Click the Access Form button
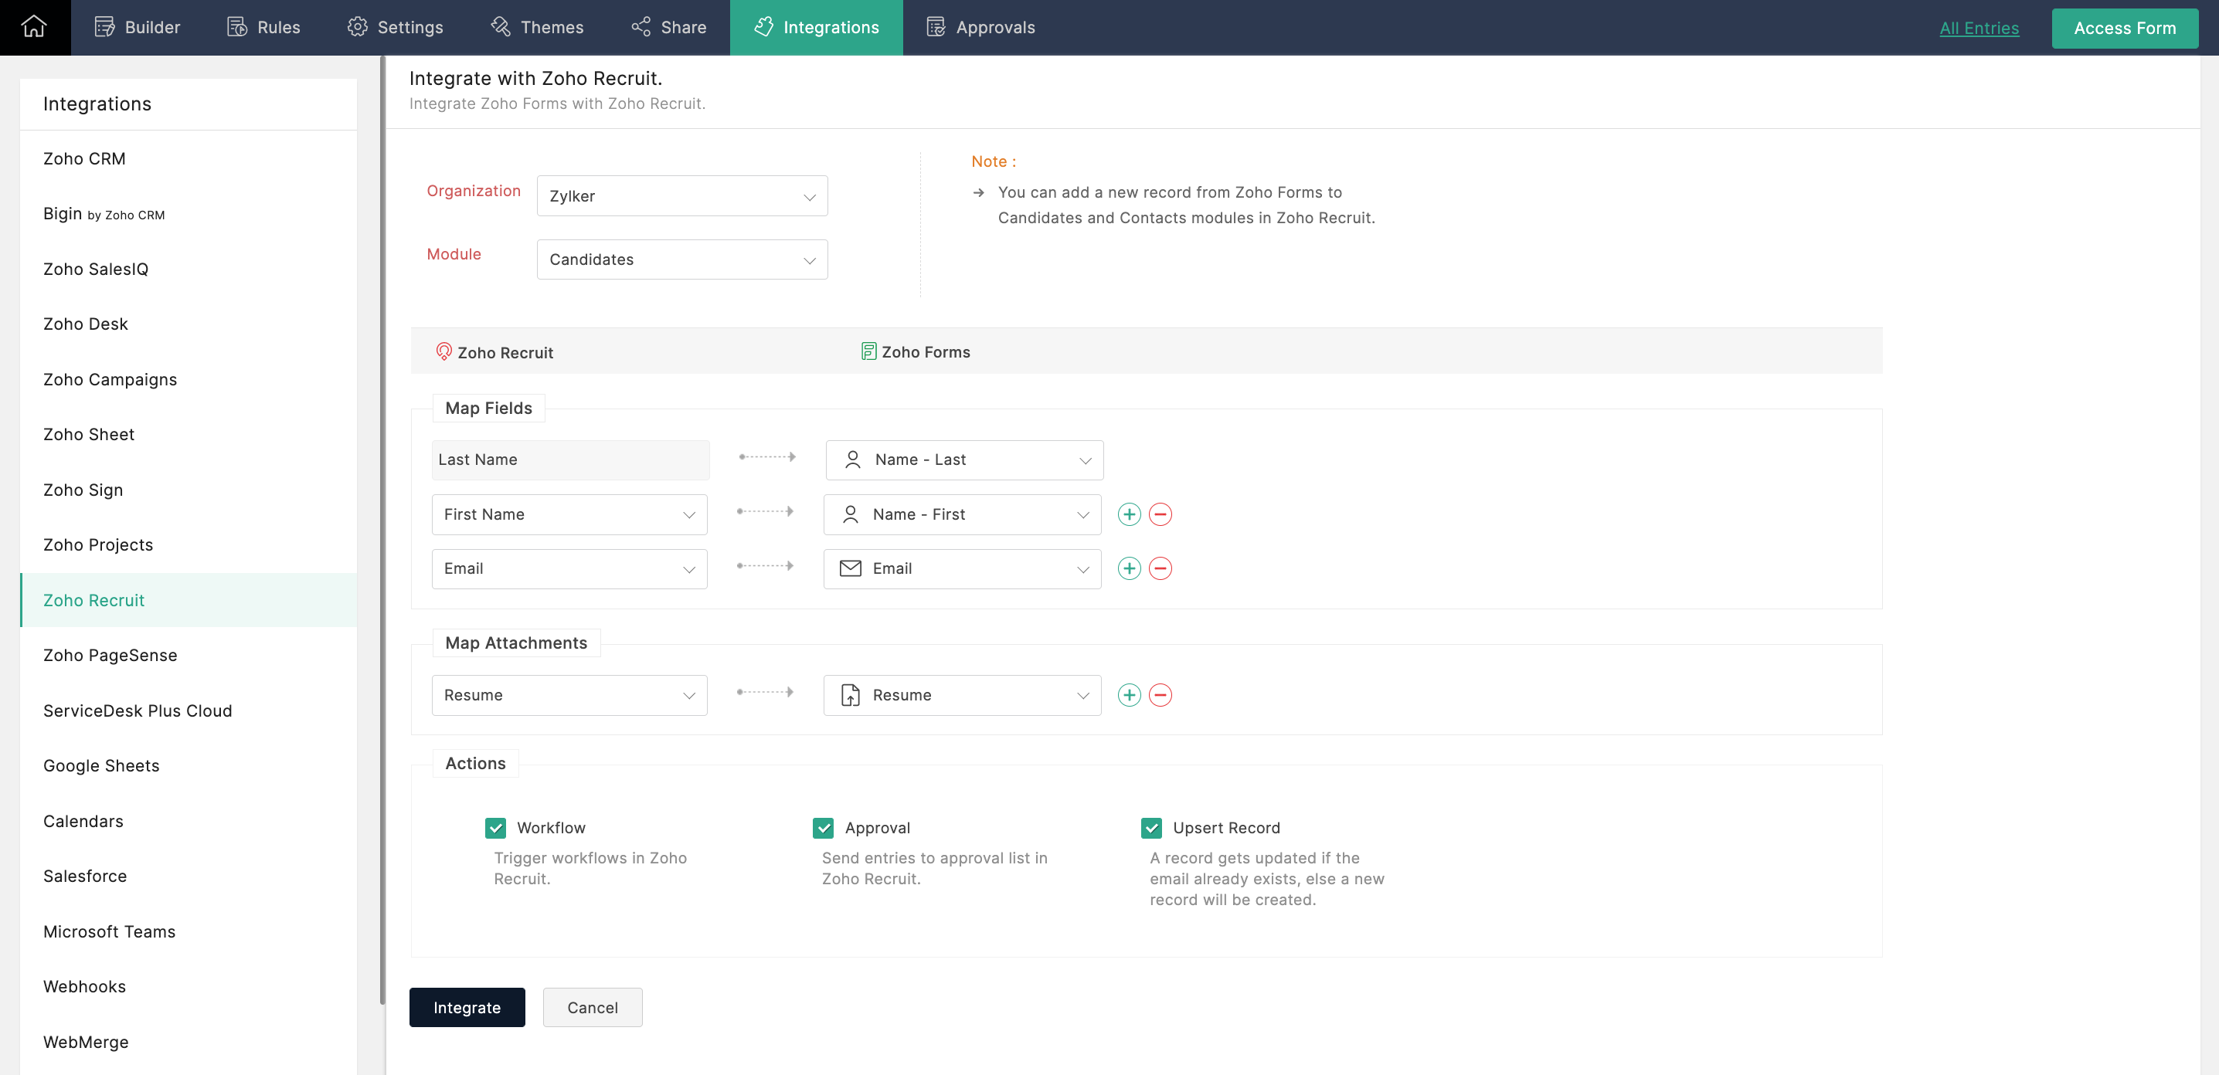The height and width of the screenshot is (1075, 2219). pos(2124,28)
